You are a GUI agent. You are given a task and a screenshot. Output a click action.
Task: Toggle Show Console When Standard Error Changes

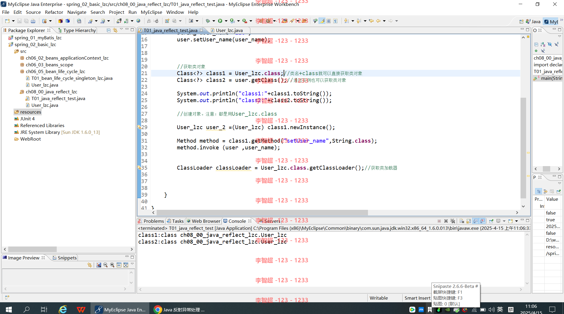tap(482, 221)
